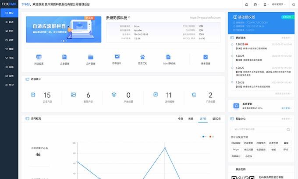Open 文件管理 folder icon
Viewport: 298px width, 179px height.
pos(91,57)
